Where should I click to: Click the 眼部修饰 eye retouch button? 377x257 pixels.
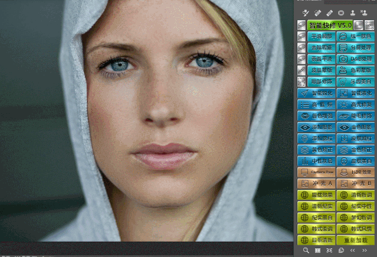coord(321,82)
